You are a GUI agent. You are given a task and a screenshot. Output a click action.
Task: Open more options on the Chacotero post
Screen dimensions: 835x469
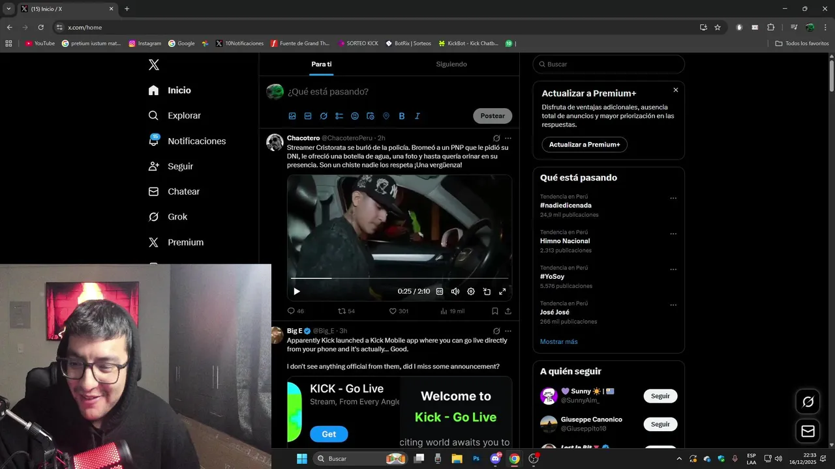click(508, 138)
